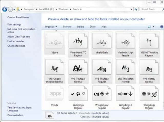The width and height of the screenshot is (164, 122).
Task: Open Change font size link
Action: click(16, 46)
